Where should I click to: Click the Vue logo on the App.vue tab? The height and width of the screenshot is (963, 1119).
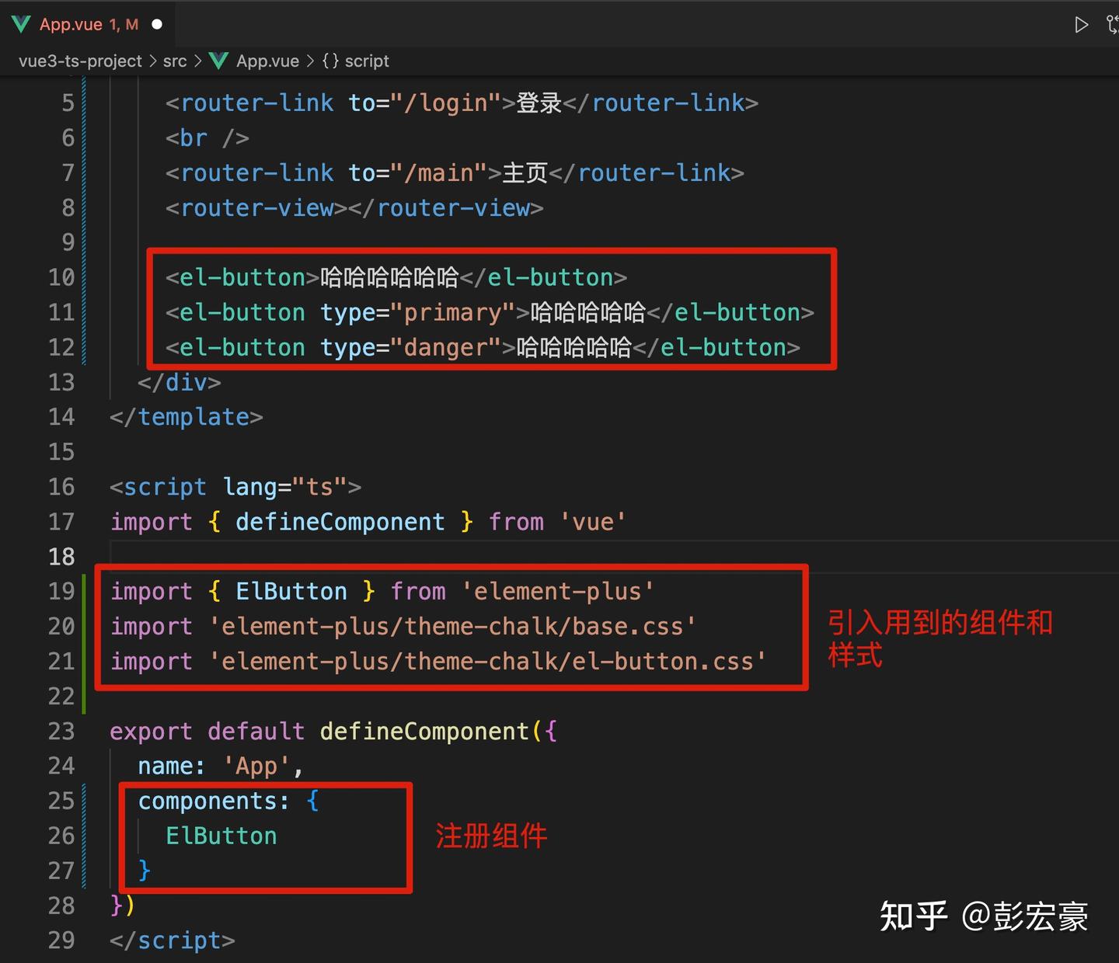point(21,24)
